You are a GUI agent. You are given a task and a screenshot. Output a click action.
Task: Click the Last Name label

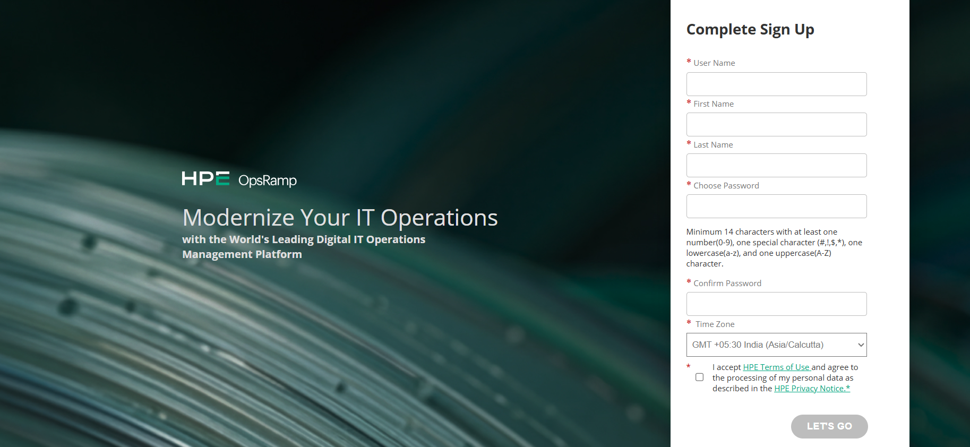tap(713, 144)
